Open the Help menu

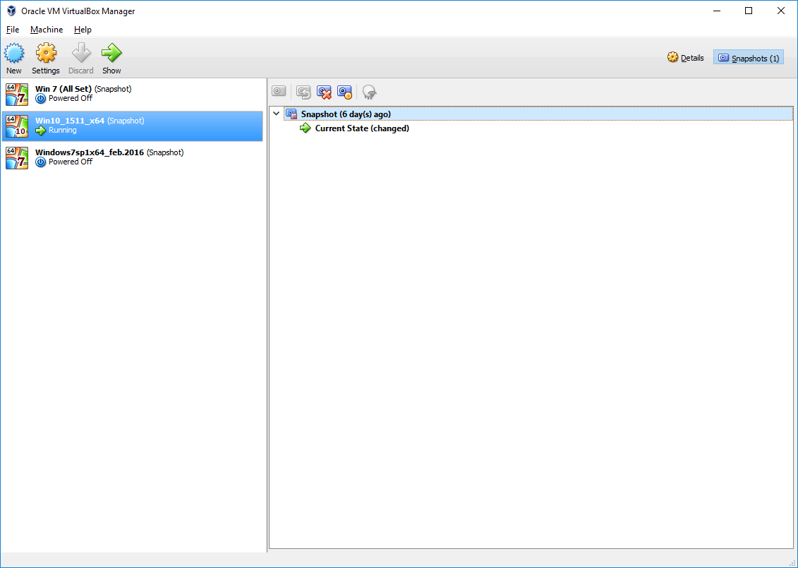(83, 30)
